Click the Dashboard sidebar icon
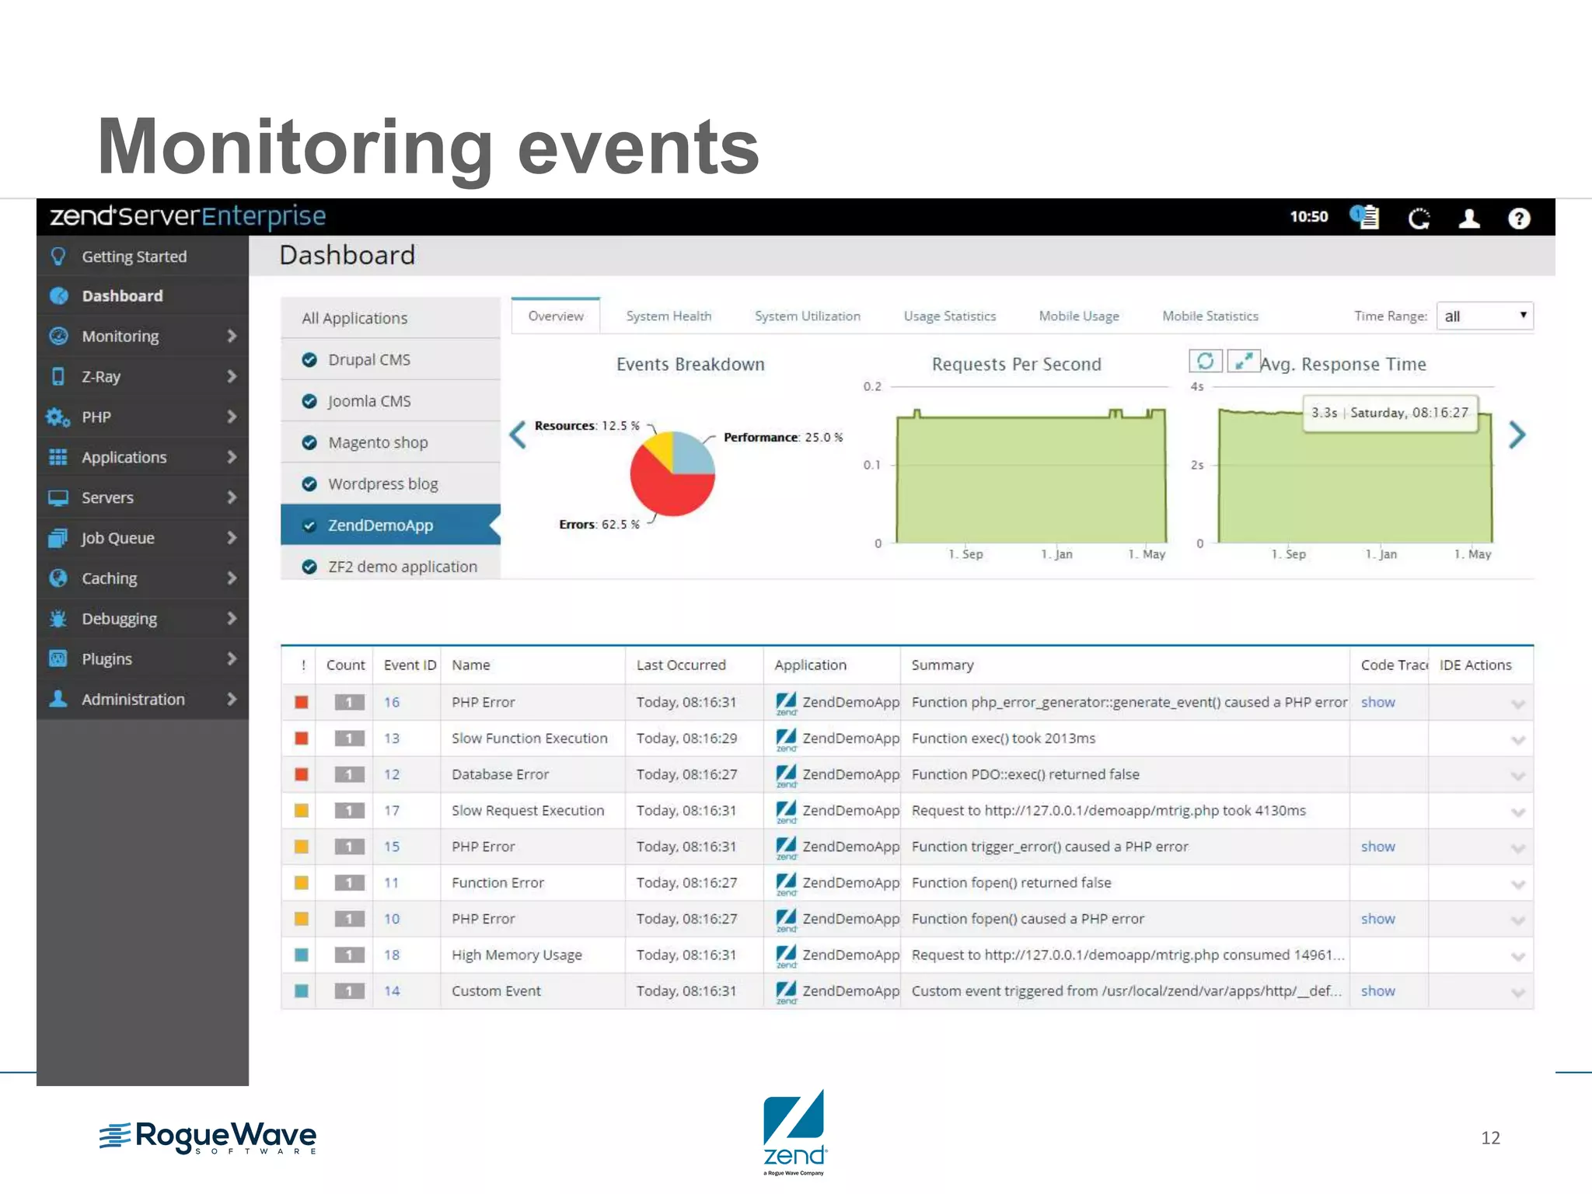This screenshot has width=1592, height=1194. click(x=58, y=295)
